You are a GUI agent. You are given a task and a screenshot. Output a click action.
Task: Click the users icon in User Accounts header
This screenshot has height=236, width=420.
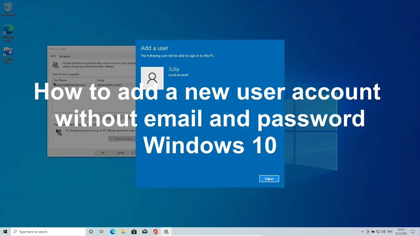click(55, 65)
